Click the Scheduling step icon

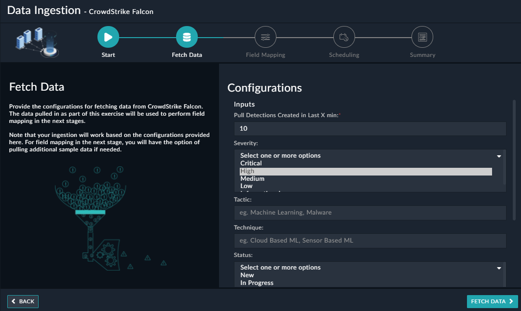tap(344, 37)
